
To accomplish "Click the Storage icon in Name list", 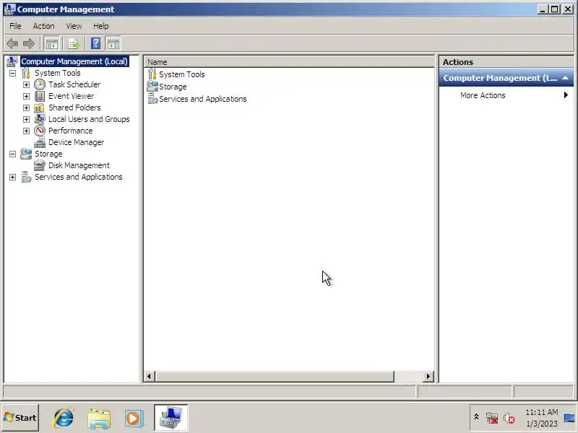I will 152,86.
